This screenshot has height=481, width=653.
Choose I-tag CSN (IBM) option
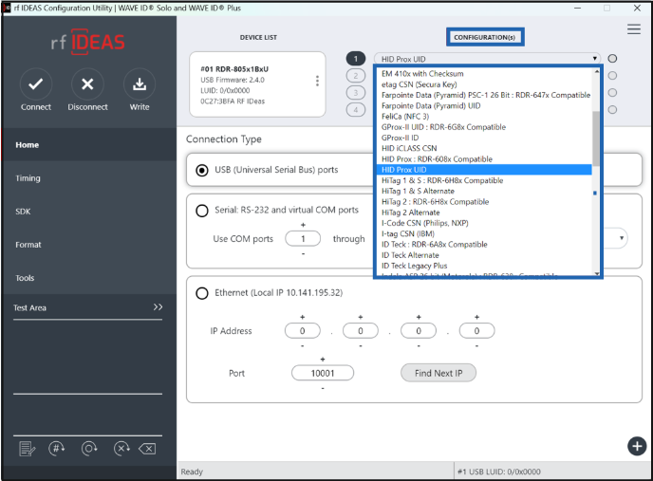(408, 234)
